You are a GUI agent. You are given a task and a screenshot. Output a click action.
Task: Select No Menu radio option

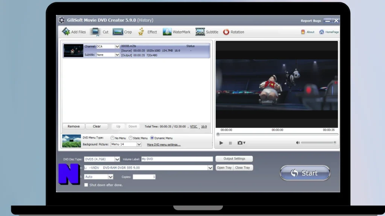tap(112, 138)
